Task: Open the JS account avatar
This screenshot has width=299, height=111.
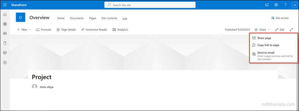Action: click(294, 5)
